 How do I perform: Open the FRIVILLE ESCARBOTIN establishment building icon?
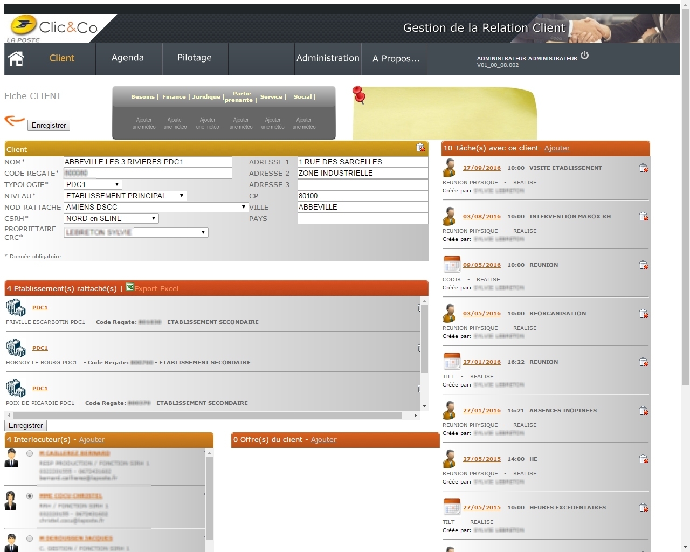[x=16, y=308]
